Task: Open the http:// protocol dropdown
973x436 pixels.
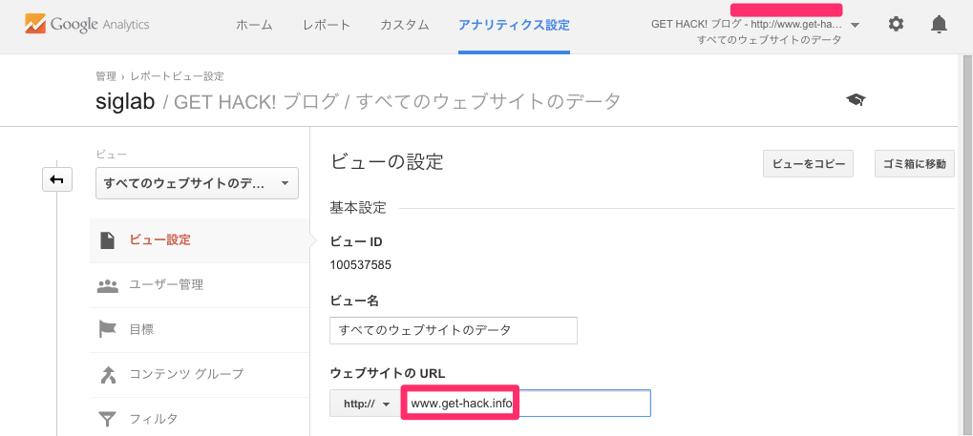Action: [366, 404]
